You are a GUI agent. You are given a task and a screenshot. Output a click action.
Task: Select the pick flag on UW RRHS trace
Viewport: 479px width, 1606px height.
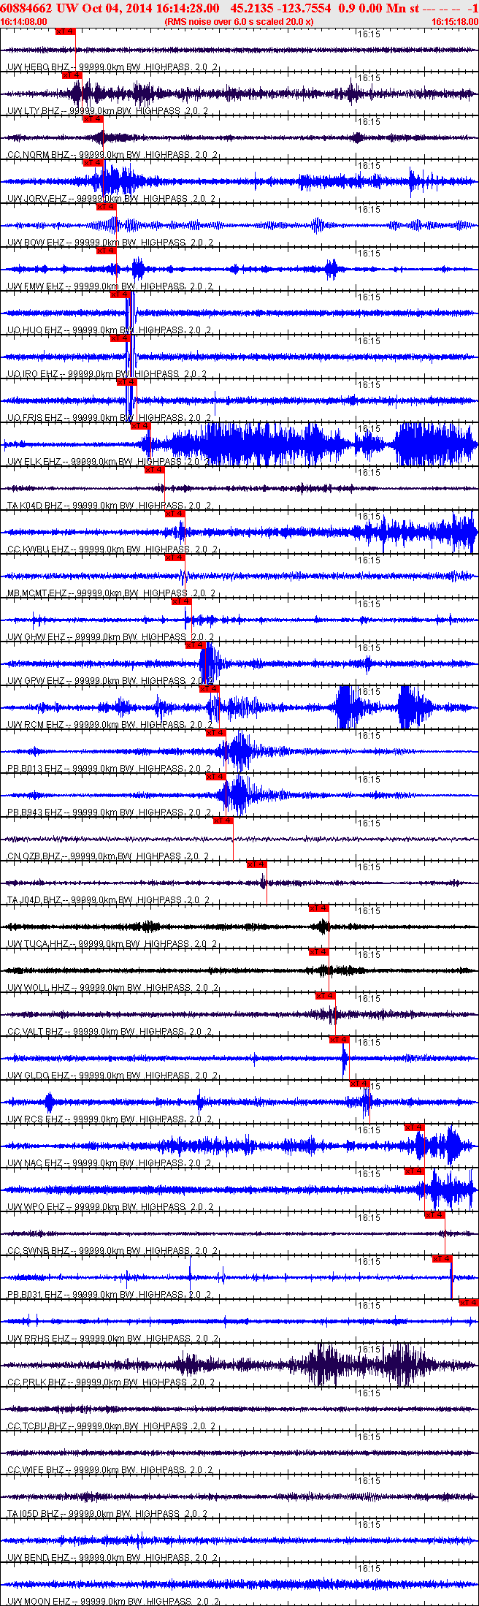469,1303
